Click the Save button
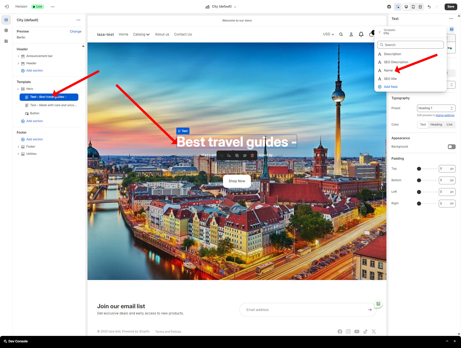 (x=451, y=7)
